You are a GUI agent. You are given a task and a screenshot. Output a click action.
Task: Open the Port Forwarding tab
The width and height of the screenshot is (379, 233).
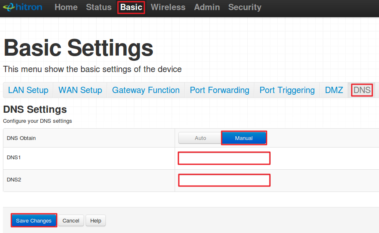(220, 90)
